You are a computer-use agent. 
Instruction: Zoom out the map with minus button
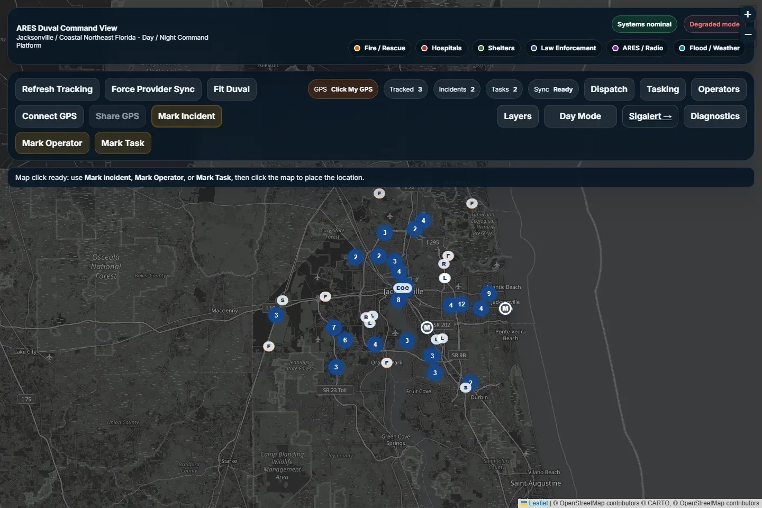(x=748, y=34)
